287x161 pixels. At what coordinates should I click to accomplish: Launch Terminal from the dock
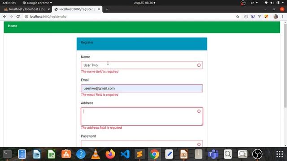[x=7, y=154]
